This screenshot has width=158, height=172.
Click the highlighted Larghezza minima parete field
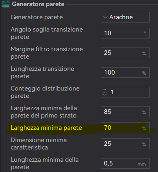pyautogui.click(x=125, y=128)
